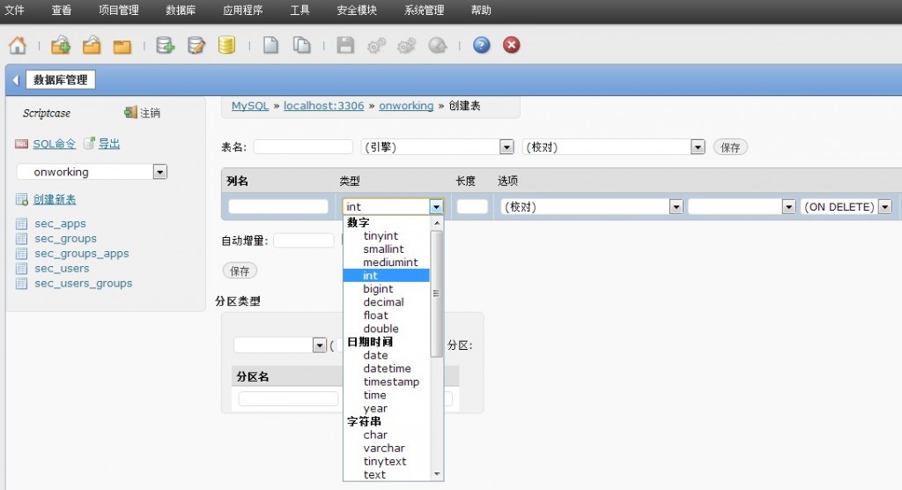Open the 数据库 menu
The width and height of the screenshot is (902, 490).
pyautogui.click(x=181, y=11)
